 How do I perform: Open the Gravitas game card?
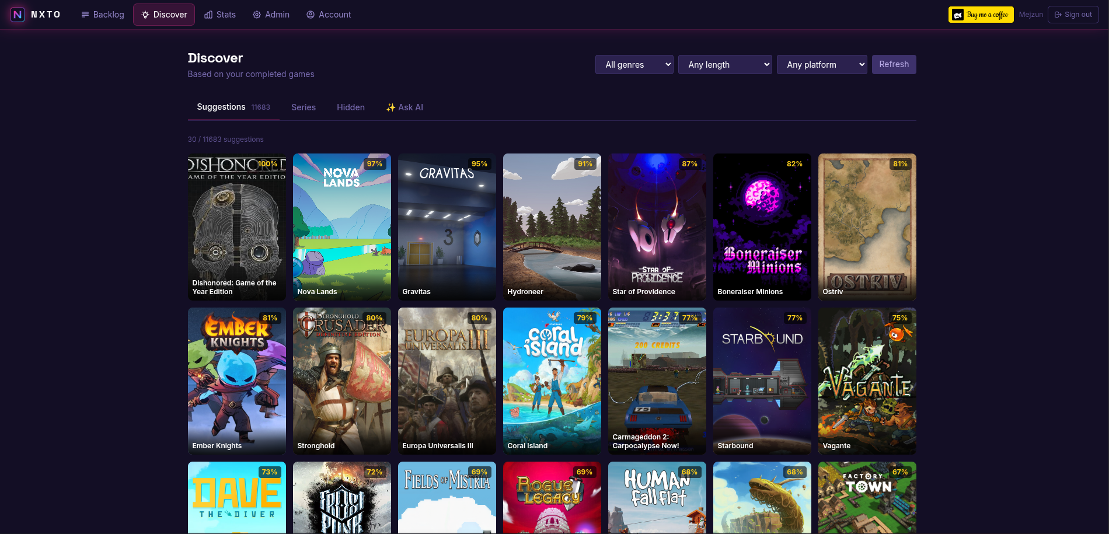click(x=447, y=227)
